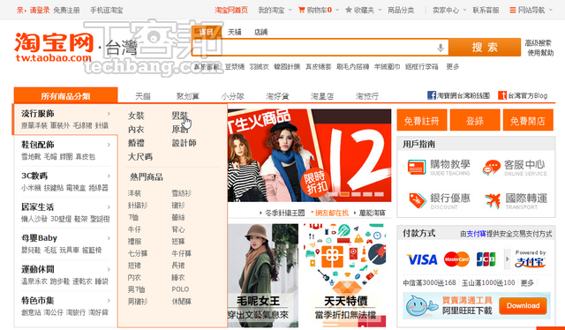Open the Facebook fan page icon

(432, 95)
